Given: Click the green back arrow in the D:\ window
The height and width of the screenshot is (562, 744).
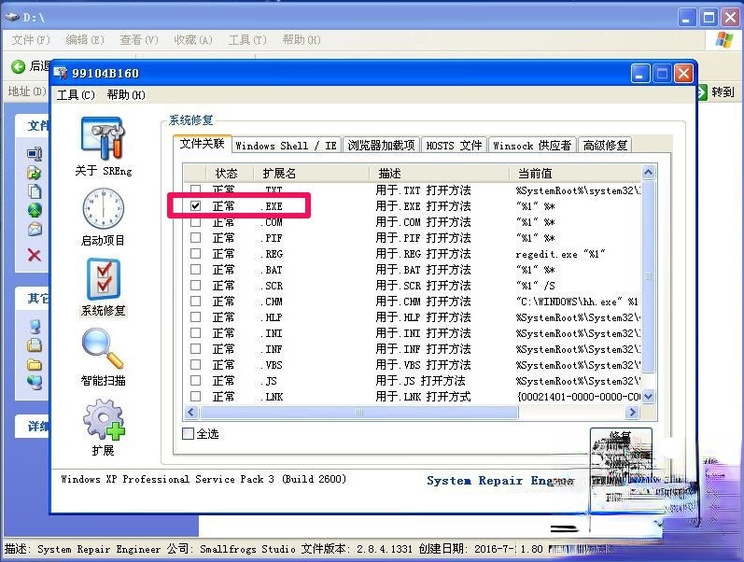Looking at the screenshot, I should tap(18, 67).
